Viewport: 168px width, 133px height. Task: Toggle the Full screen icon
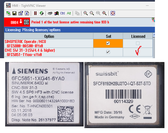(x=113, y=13)
